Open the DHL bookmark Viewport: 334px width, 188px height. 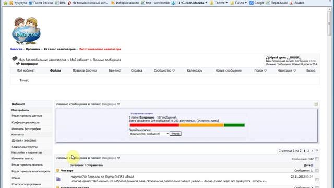(61, 3)
